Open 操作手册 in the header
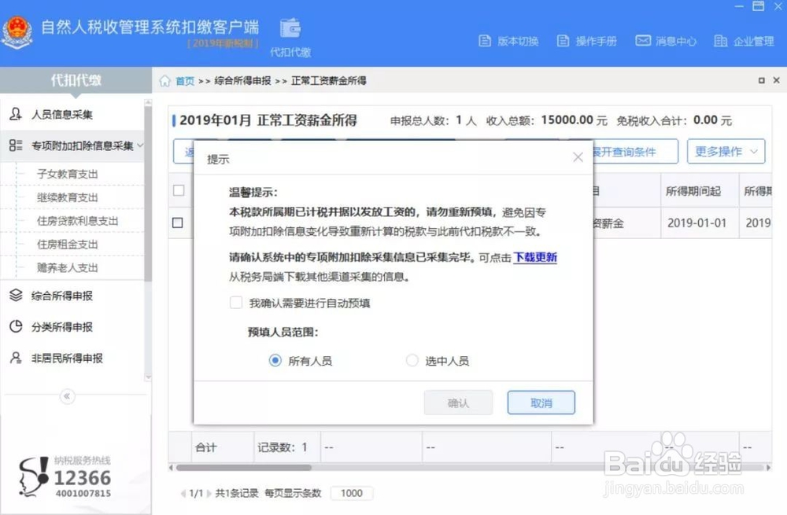The width and height of the screenshot is (787, 515). (x=587, y=41)
